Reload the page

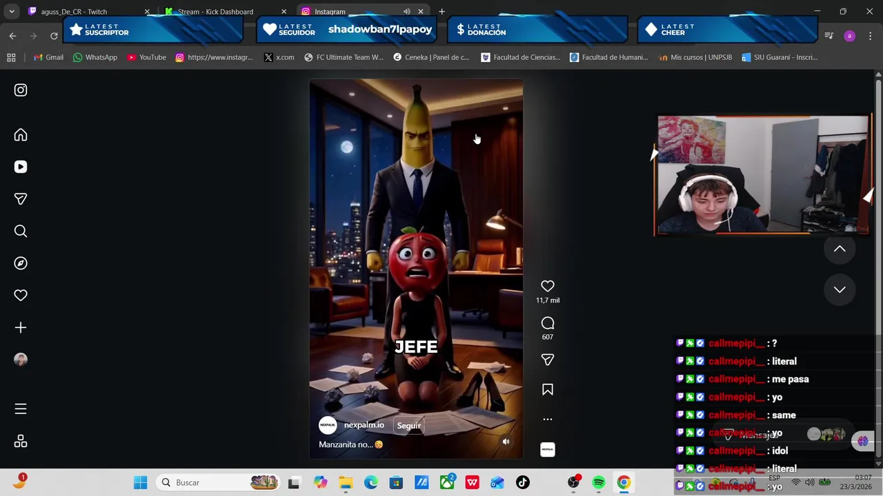tap(54, 36)
